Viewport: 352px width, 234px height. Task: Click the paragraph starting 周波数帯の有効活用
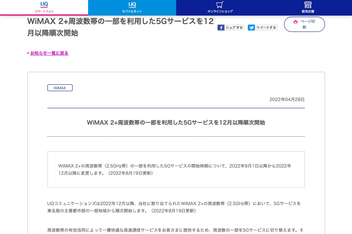tap(175, 230)
